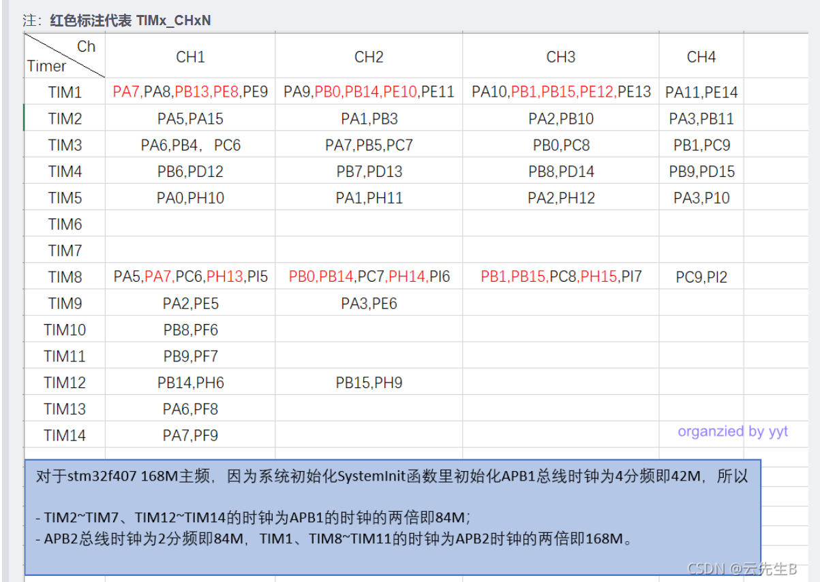Click the line about APB2 bus clock
The height and width of the screenshot is (582, 820).
click(x=334, y=540)
